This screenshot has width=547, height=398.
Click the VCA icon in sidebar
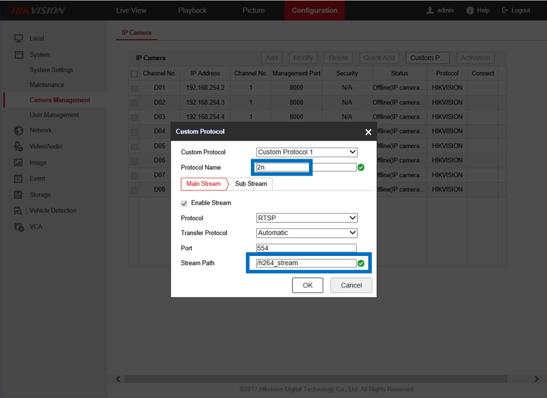pos(18,227)
